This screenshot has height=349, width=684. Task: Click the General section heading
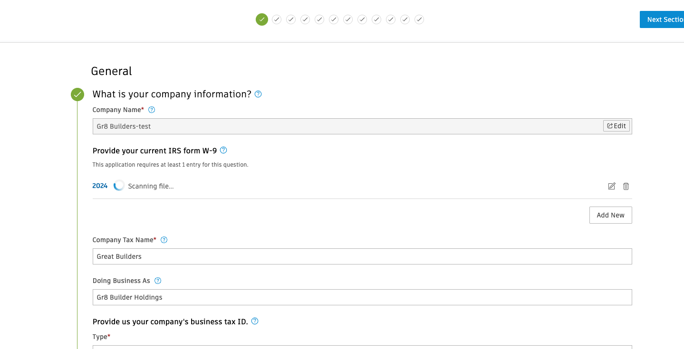pos(111,71)
